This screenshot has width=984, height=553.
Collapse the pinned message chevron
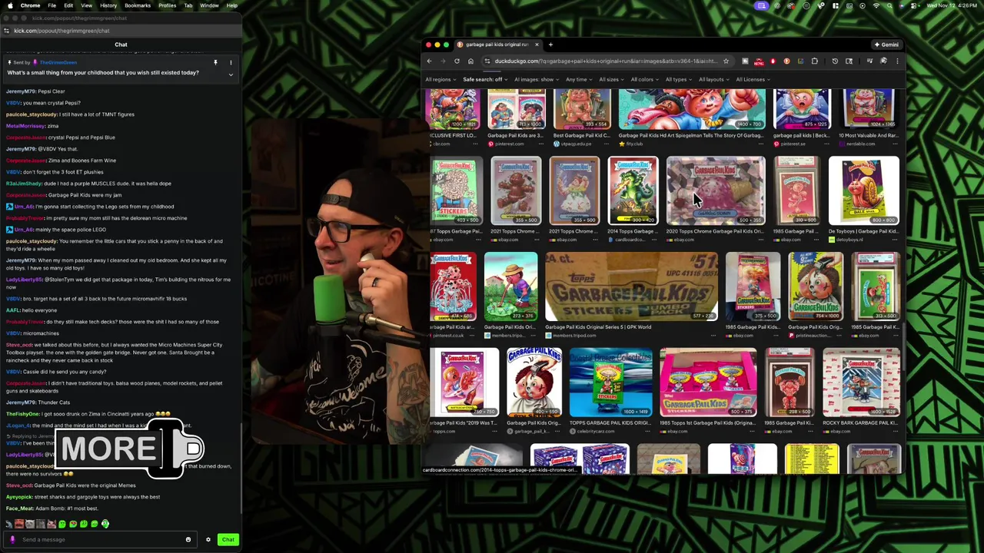[231, 74]
